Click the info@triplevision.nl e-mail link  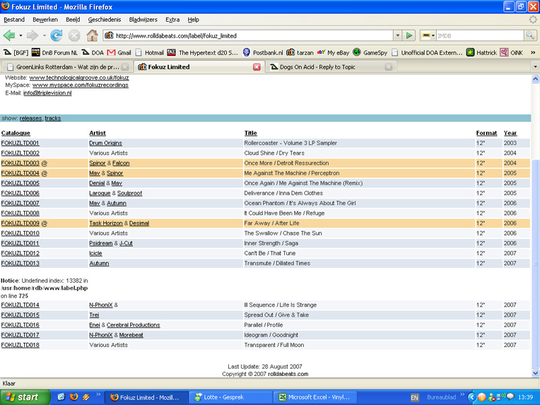pos(47,93)
